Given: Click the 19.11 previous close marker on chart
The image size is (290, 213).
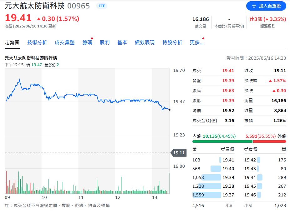Looking at the screenshot, I should [179, 153].
